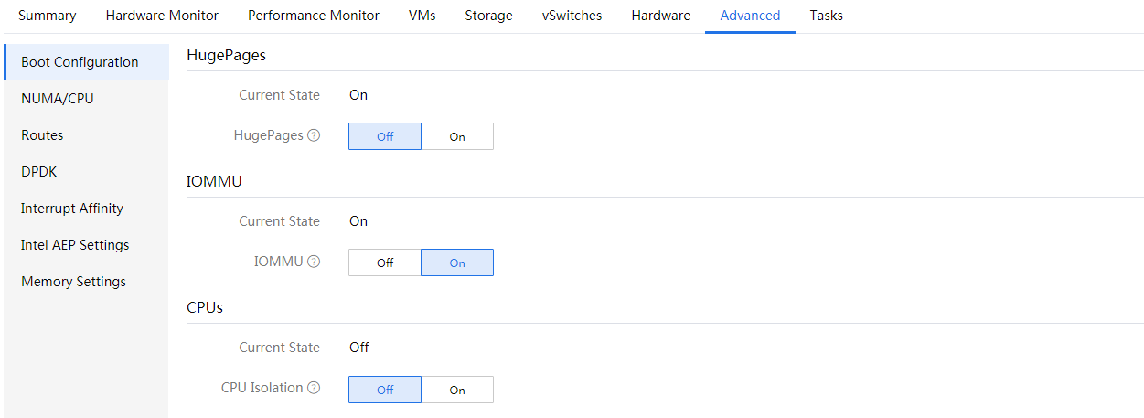Switch to the Hardware Monitor tab
Image resolution: width=1144 pixels, height=418 pixels.
[x=162, y=16]
